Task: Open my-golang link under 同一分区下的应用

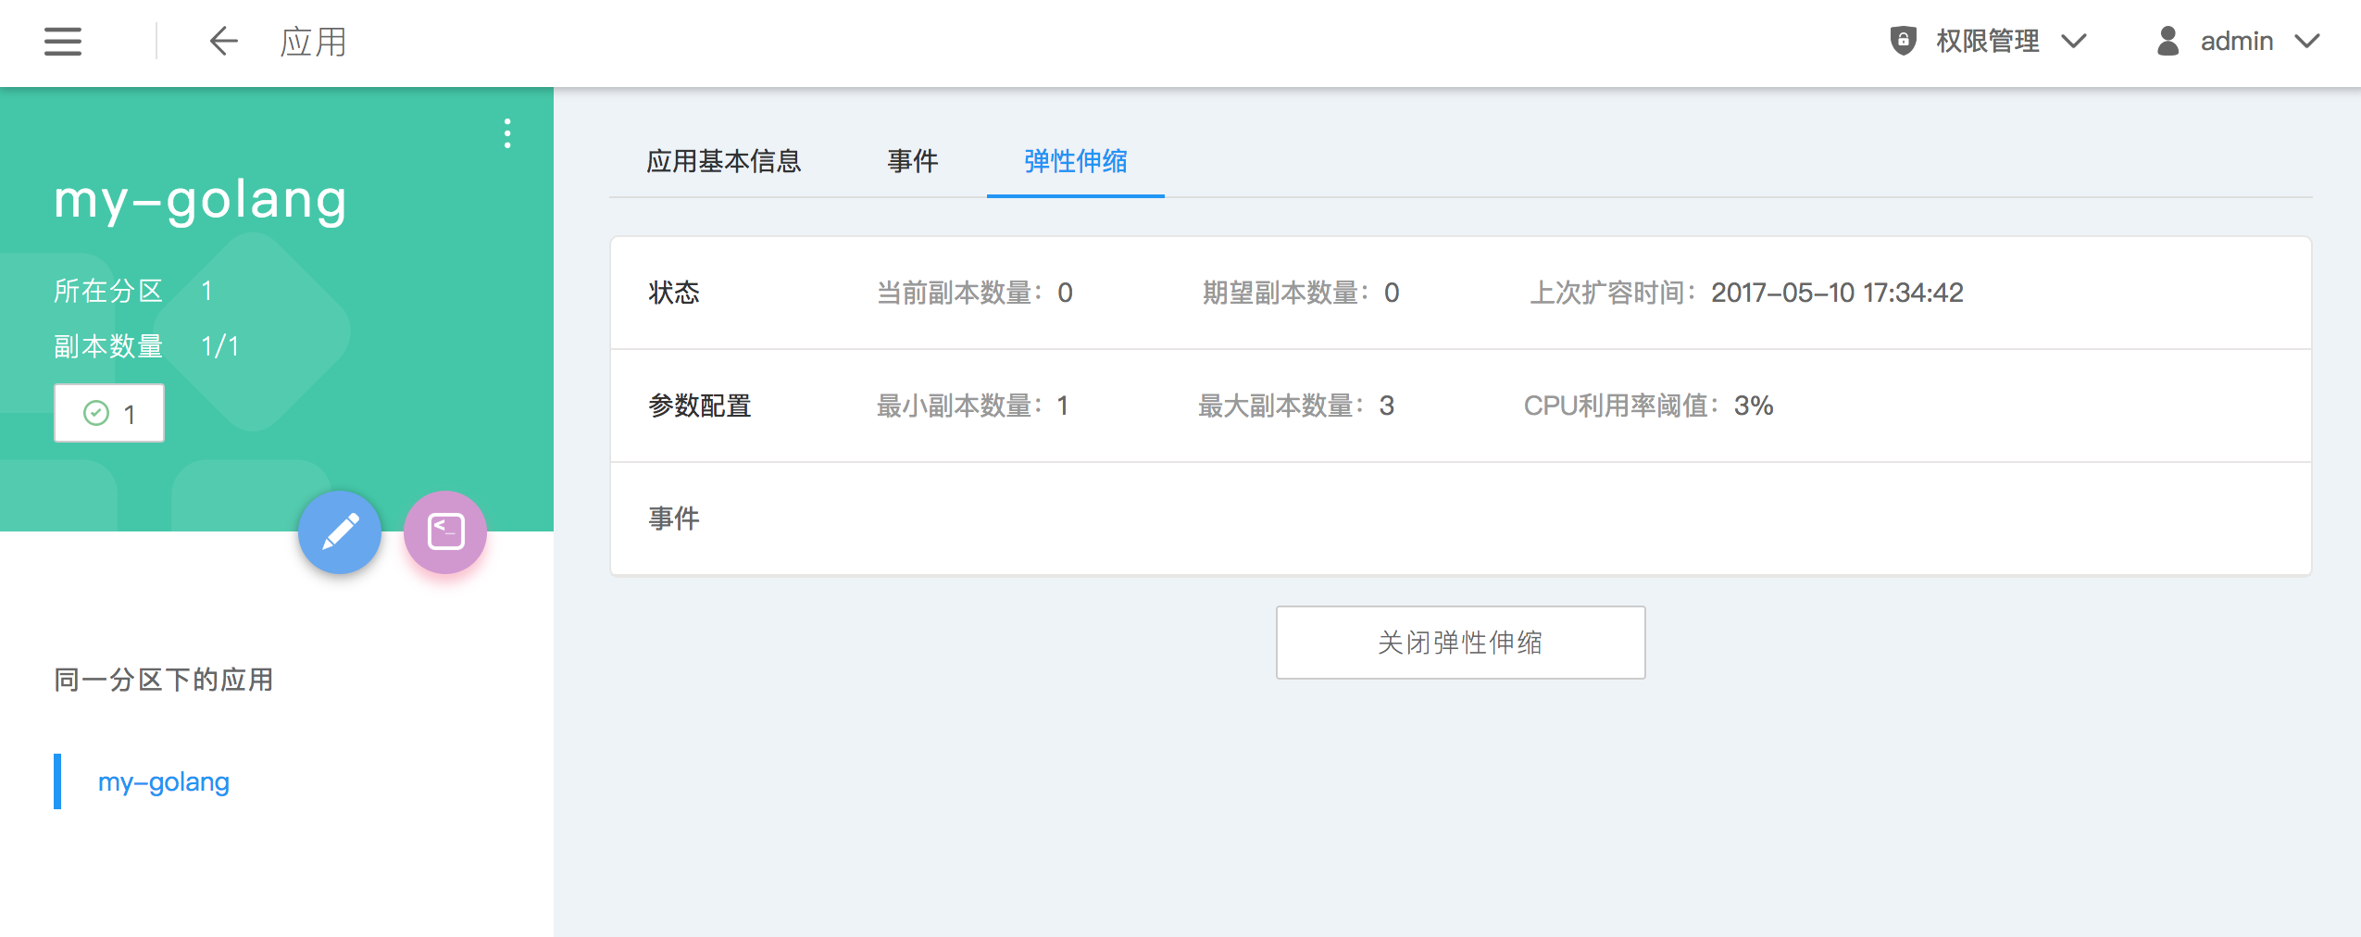Action: point(164,782)
